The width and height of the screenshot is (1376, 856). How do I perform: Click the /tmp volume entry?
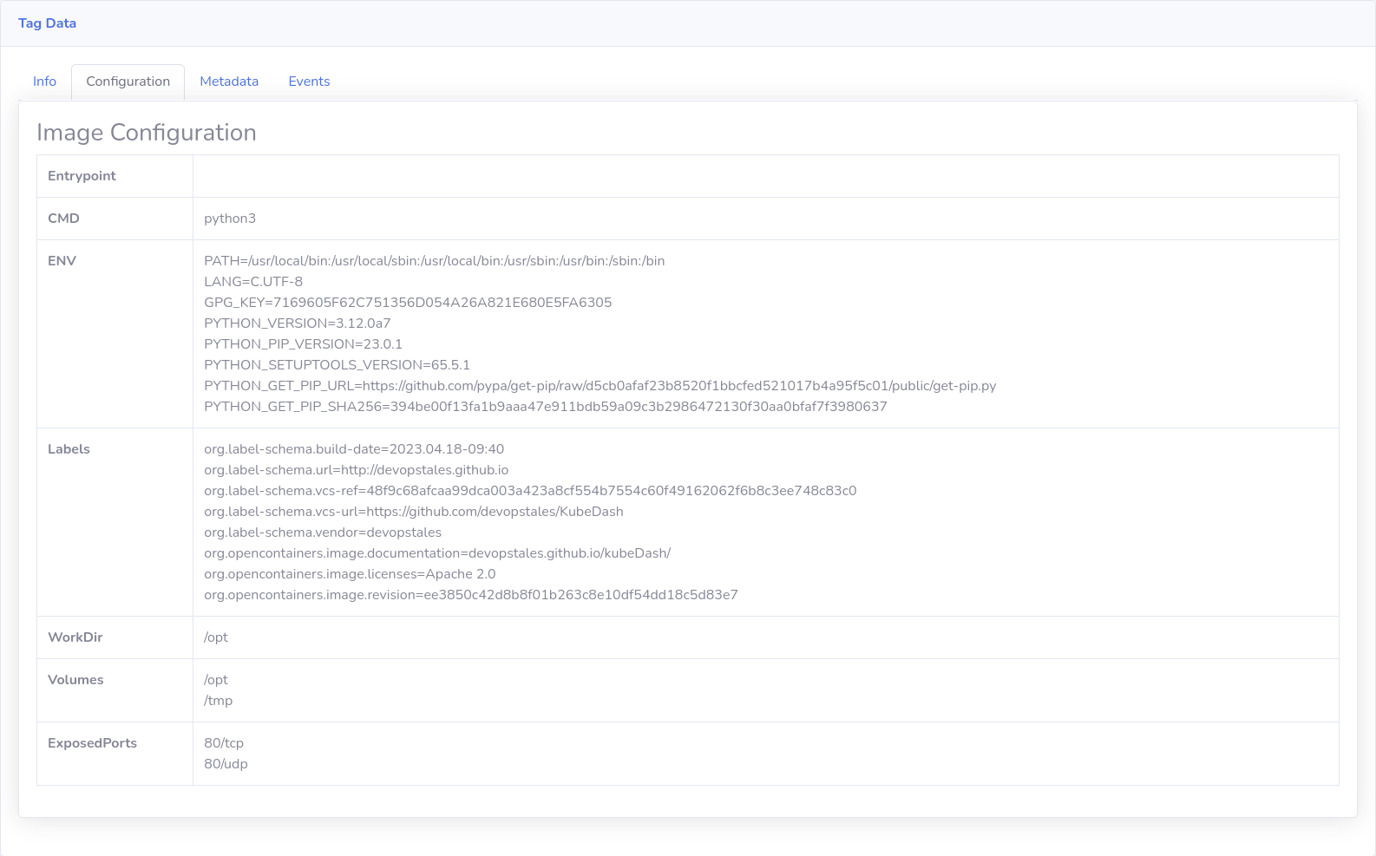coord(218,701)
